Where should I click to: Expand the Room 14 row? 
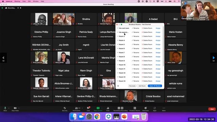coord(118,81)
